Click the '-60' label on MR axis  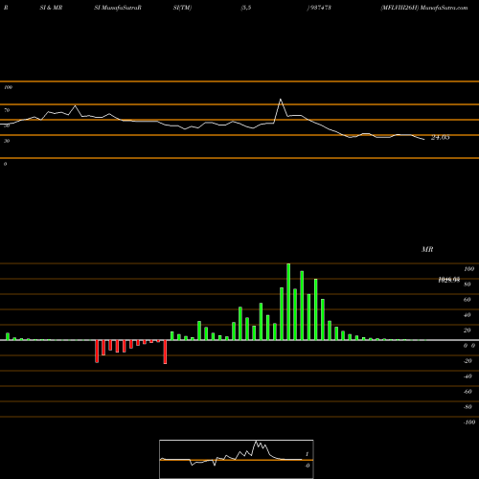pos(468,392)
